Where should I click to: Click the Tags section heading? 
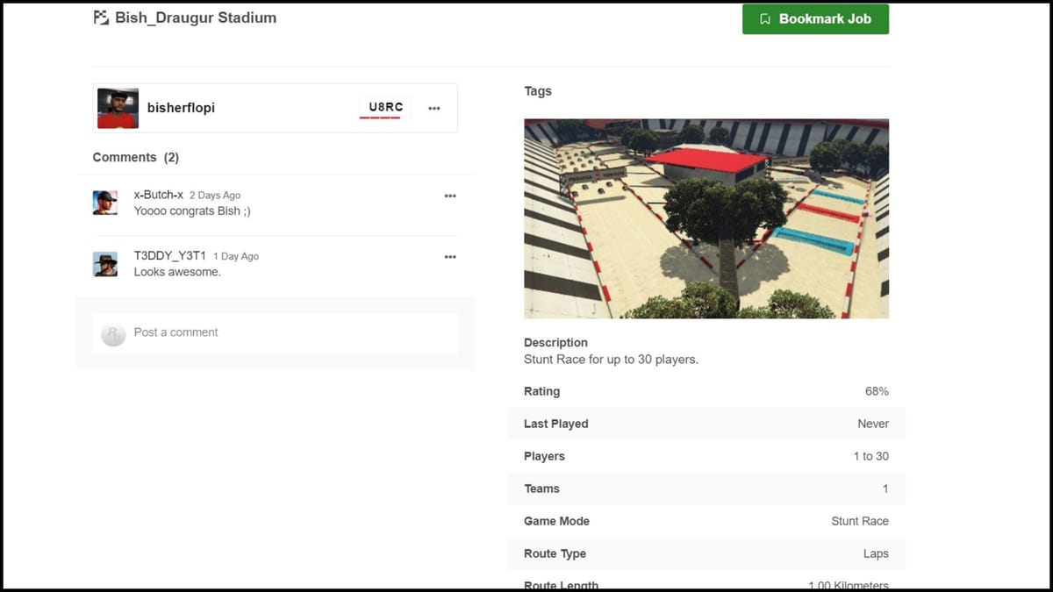click(x=538, y=90)
